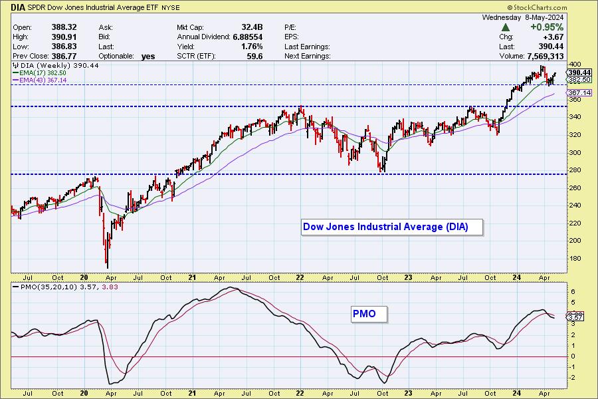Click the DIA (Weekly) 390.44 legend
Viewport: 598px width, 399px height.
click(x=56, y=65)
